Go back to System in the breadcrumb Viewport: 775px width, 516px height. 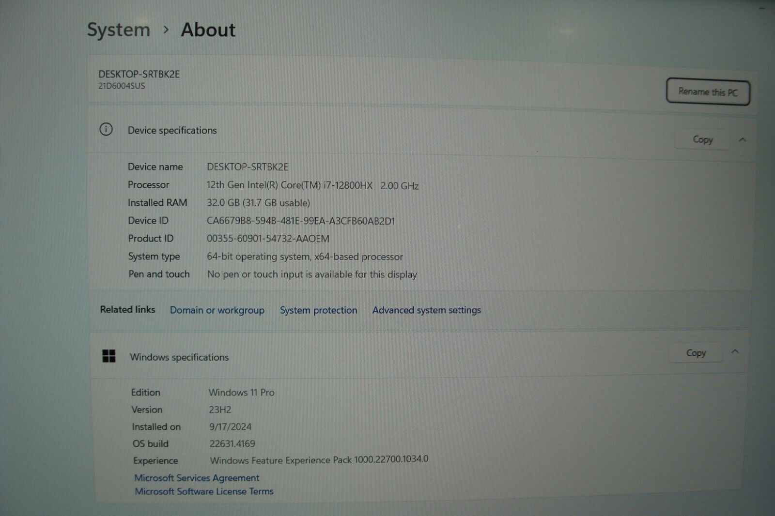[x=119, y=30]
